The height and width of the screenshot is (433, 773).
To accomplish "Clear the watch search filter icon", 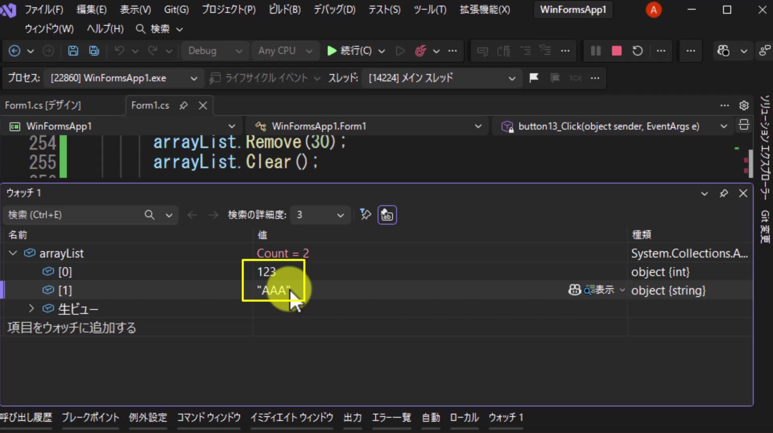I will (x=365, y=214).
